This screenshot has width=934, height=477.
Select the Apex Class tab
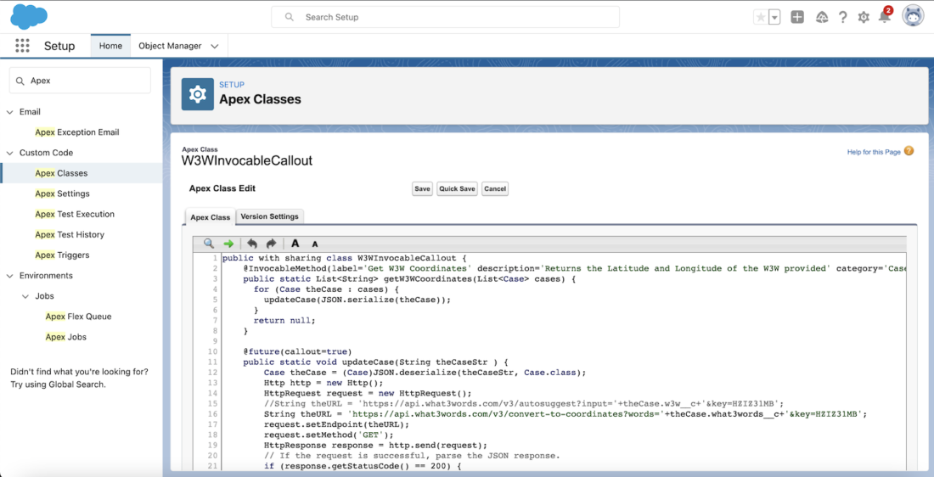[x=210, y=217]
